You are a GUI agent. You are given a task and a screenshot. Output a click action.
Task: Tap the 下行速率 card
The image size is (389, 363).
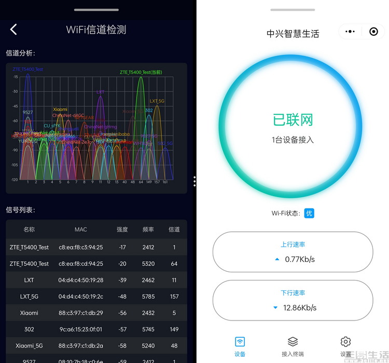[x=293, y=300]
